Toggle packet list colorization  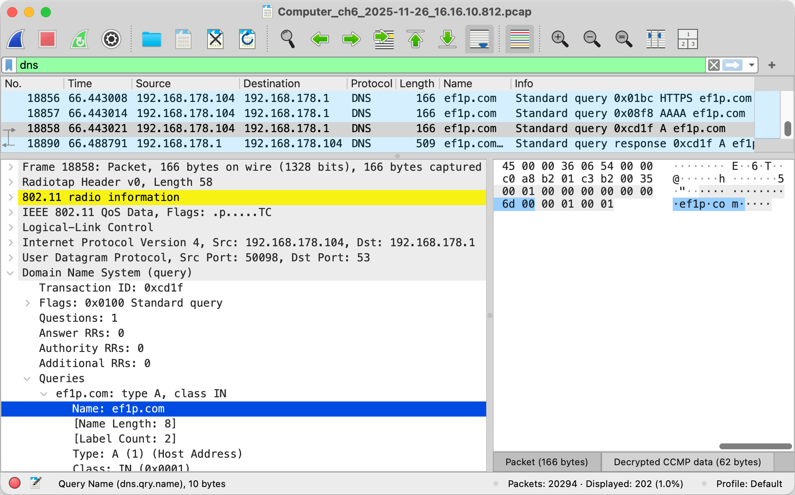(x=519, y=39)
